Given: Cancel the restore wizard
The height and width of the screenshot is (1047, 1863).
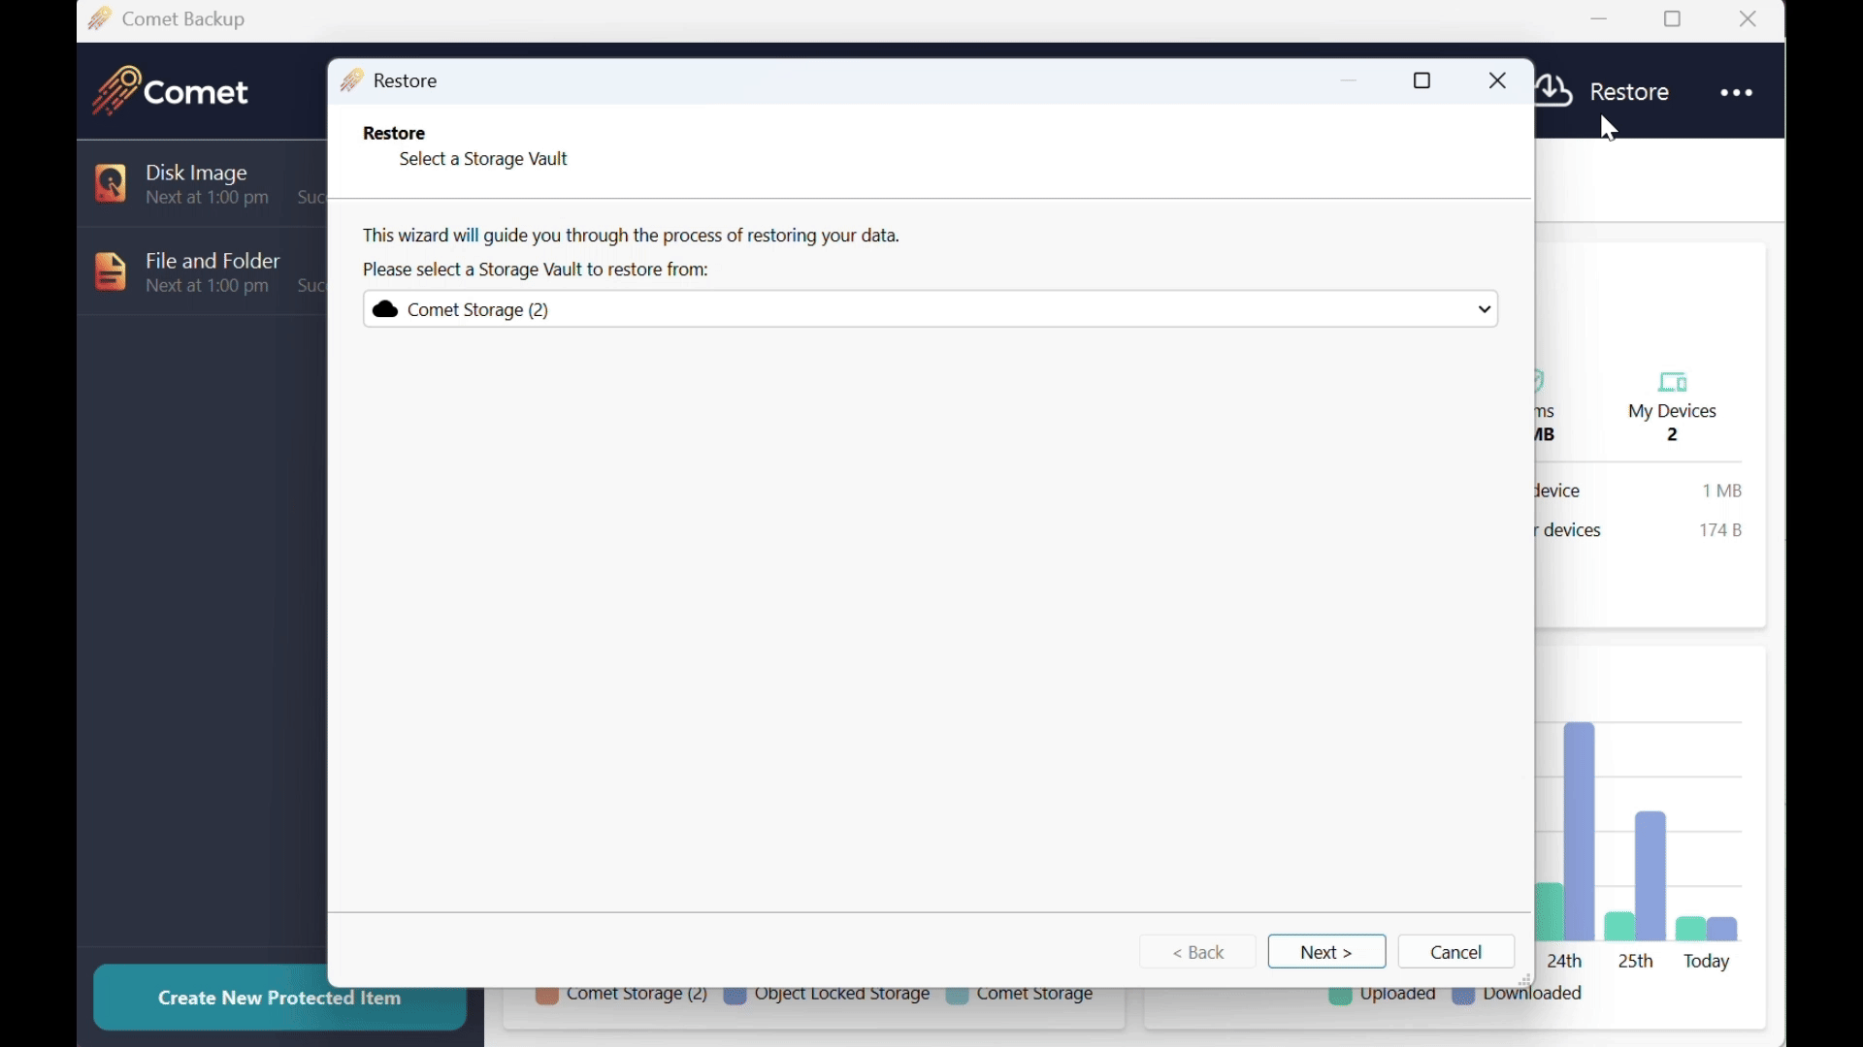Looking at the screenshot, I should 1456,952.
